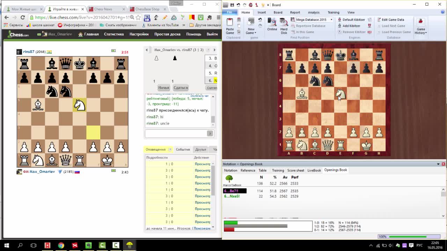Viewport: 447px width, 251px height.
Task: Go to previous game with left arrow
Action: click(147, 50)
